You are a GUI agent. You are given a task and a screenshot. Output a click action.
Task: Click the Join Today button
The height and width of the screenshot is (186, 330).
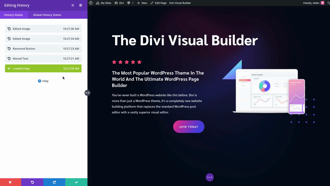point(189,127)
